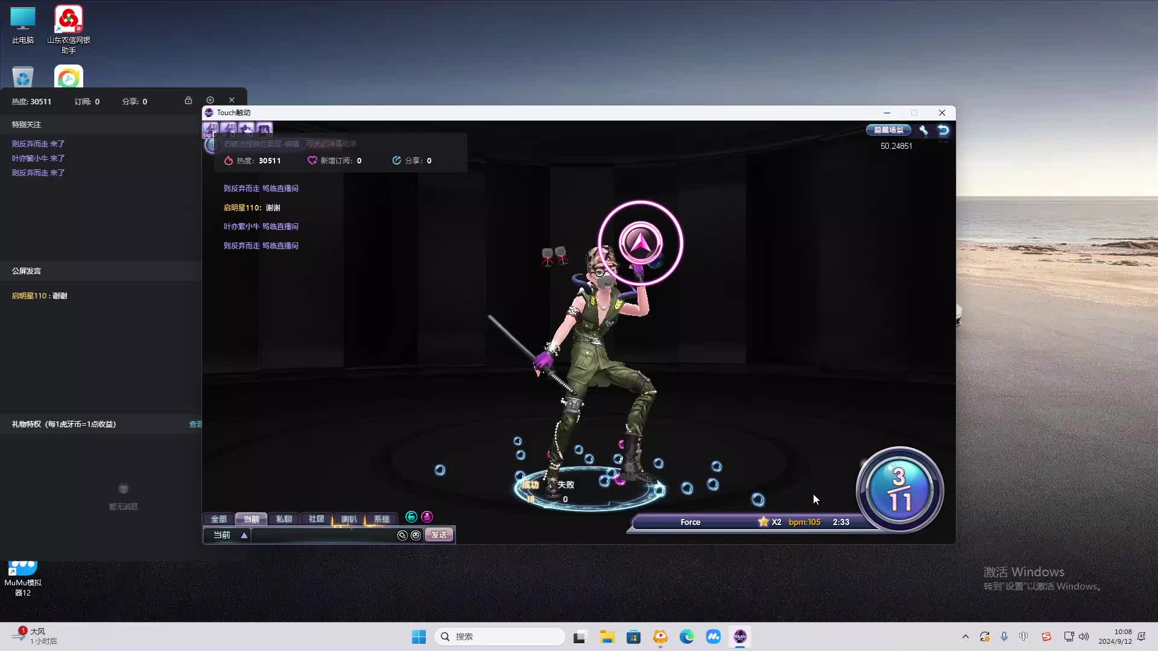
Task: Click the pink arrow rhythm note circle
Action: (x=641, y=243)
